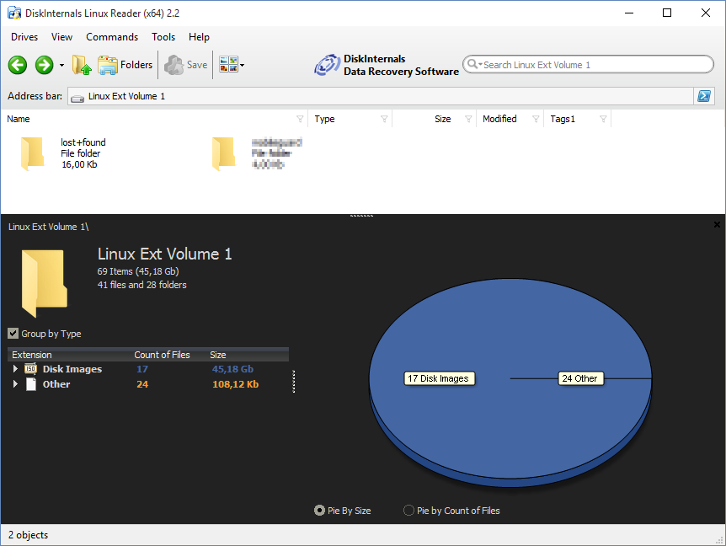
Task: Click the 2 objects status bar text
Action: coord(29,535)
